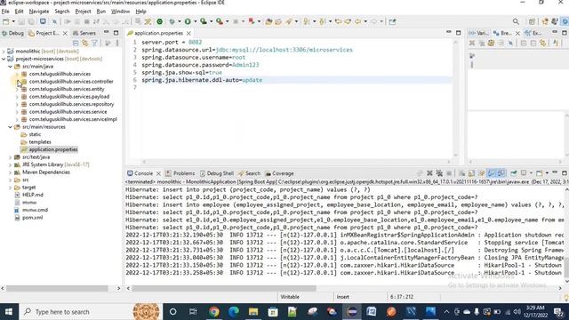Close the Console view tab
This screenshot has width=569, height=320.
tap(158, 173)
